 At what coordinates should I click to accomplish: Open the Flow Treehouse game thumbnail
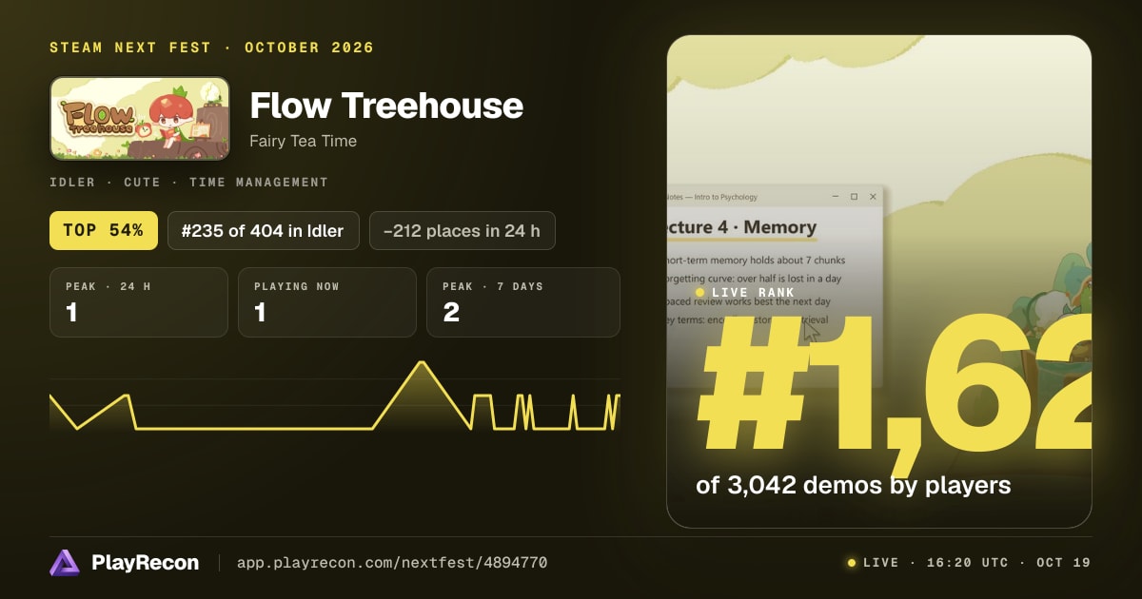point(140,118)
